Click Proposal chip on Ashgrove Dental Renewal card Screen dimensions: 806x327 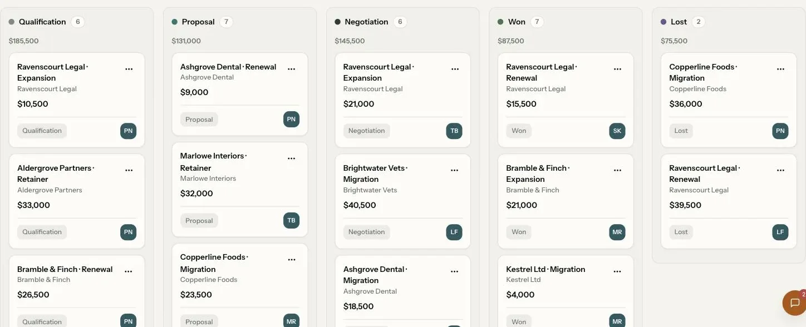tap(199, 120)
